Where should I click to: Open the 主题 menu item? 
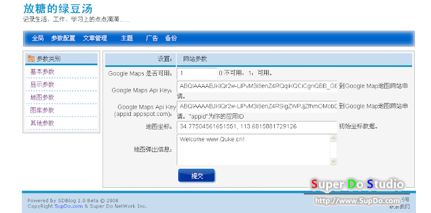127,38
